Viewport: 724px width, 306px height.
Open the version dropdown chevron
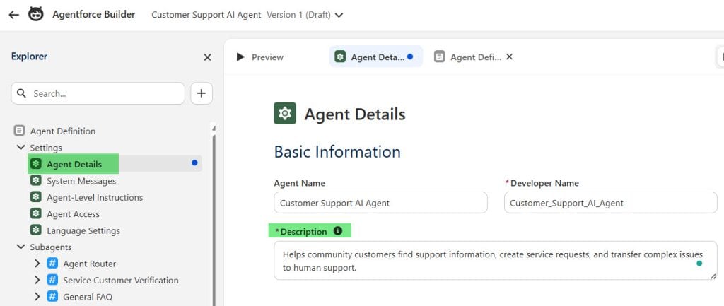pos(339,16)
